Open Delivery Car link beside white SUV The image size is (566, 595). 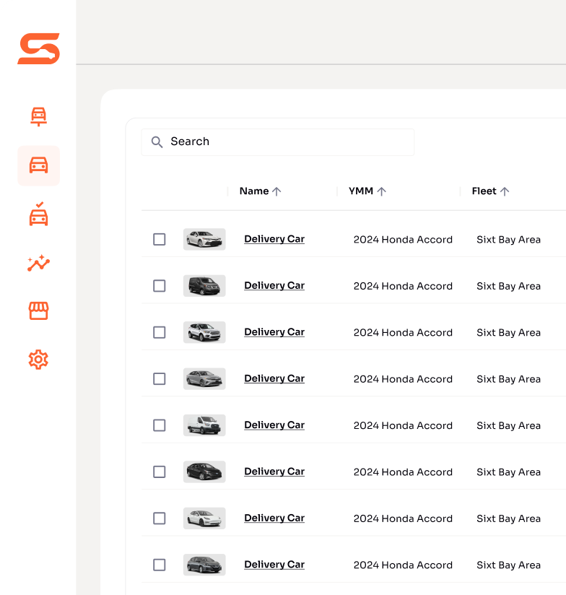click(274, 332)
